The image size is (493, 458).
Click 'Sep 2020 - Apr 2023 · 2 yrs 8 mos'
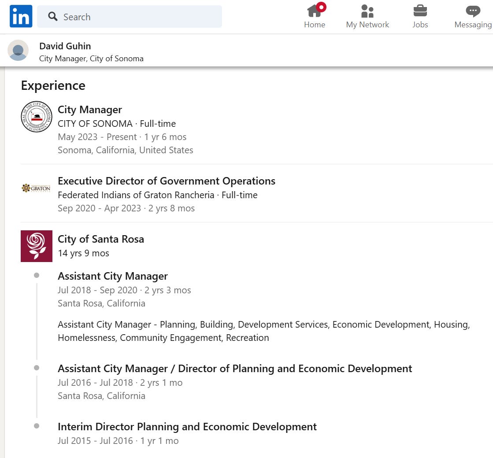coord(126,208)
